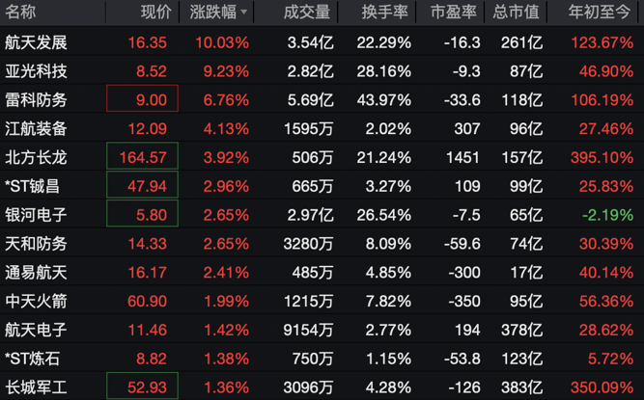Click the boxed 52.93 price of 长城军工
Image resolution: width=644 pixels, height=400 pixels.
[x=143, y=387]
